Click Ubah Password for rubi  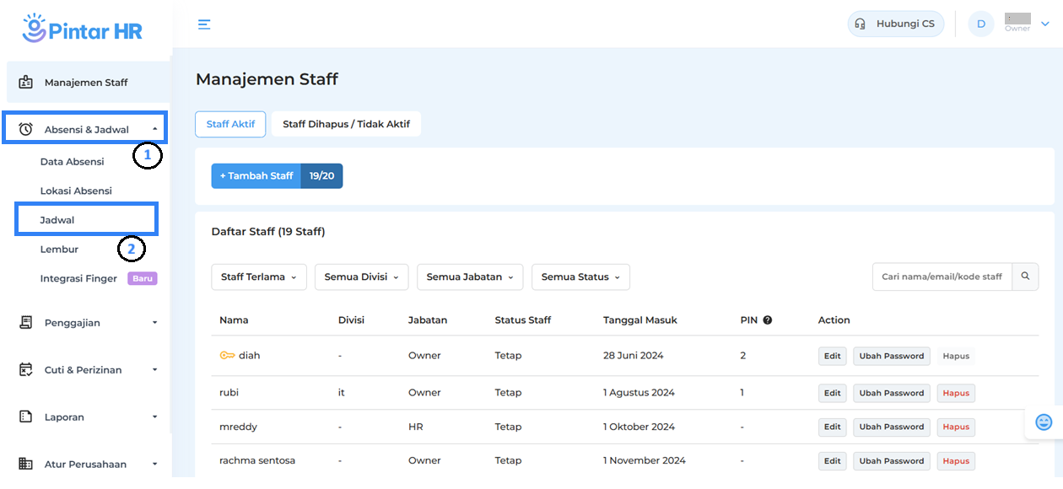pyautogui.click(x=891, y=393)
